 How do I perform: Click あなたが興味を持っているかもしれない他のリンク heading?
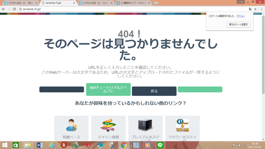(x=130, y=103)
